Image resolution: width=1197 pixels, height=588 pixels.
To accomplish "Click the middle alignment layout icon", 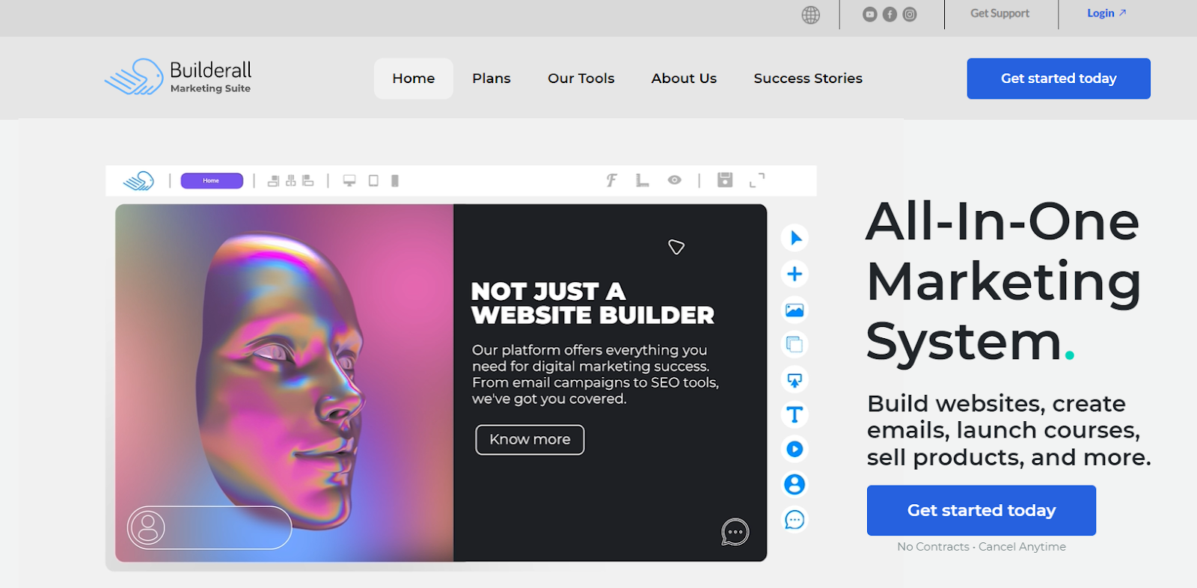I will (291, 180).
